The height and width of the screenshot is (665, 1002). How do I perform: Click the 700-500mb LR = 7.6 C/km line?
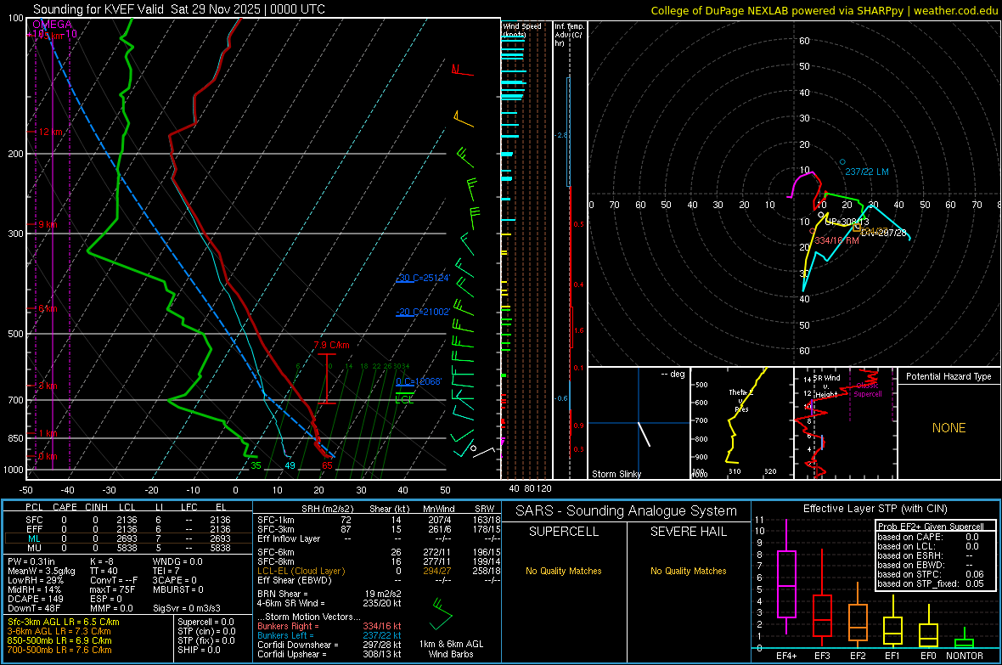59,650
